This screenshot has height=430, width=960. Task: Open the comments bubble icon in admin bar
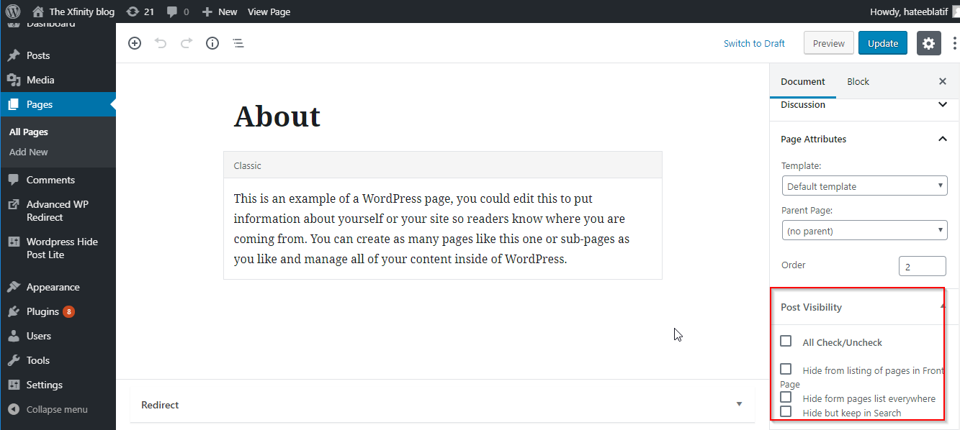click(x=171, y=12)
